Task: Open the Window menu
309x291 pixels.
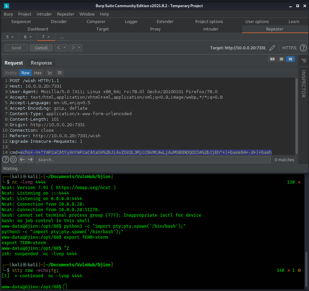Action: (87, 14)
